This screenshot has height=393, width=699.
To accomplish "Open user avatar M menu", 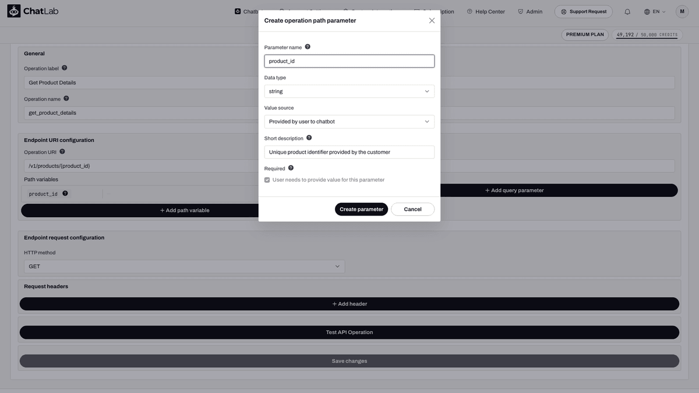I will pyautogui.click(x=682, y=12).
